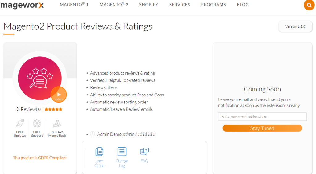Open the 3 Review(s) link
Screen dimensions: 316x174
(29, 109)
